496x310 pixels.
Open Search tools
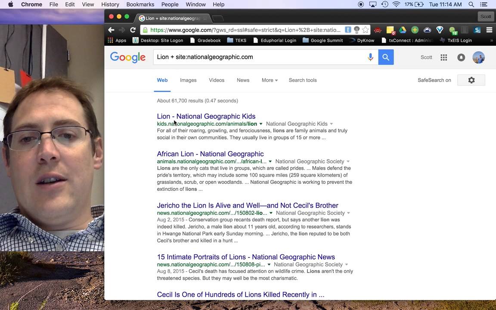302,80
